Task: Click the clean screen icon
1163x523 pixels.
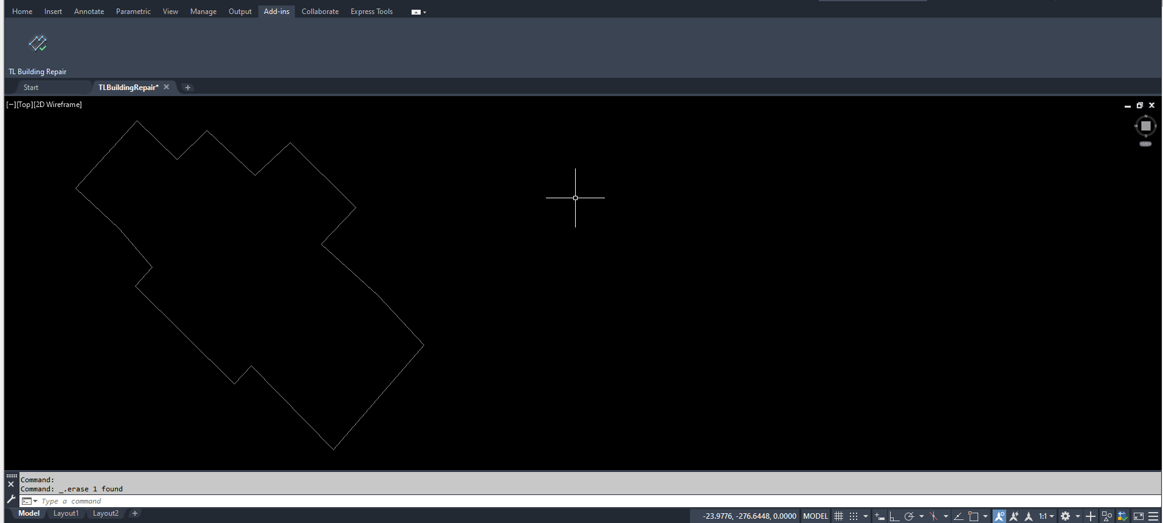Action: pos(1139,516)
